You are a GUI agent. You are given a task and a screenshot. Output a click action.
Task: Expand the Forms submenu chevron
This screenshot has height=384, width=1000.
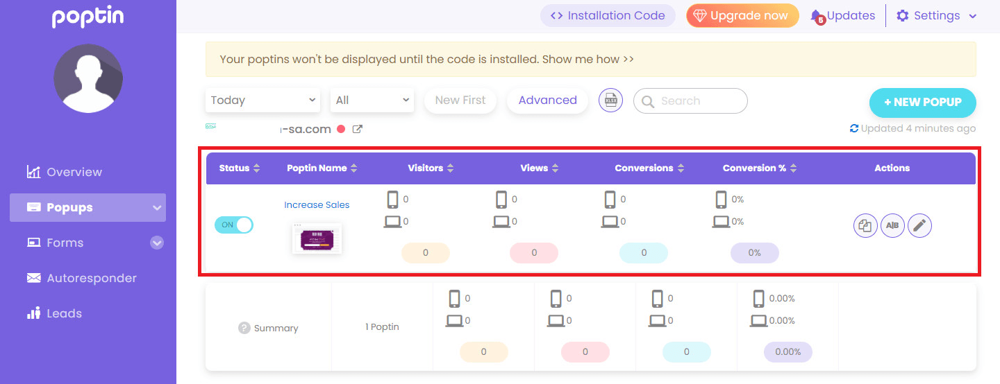pos(157,243)
